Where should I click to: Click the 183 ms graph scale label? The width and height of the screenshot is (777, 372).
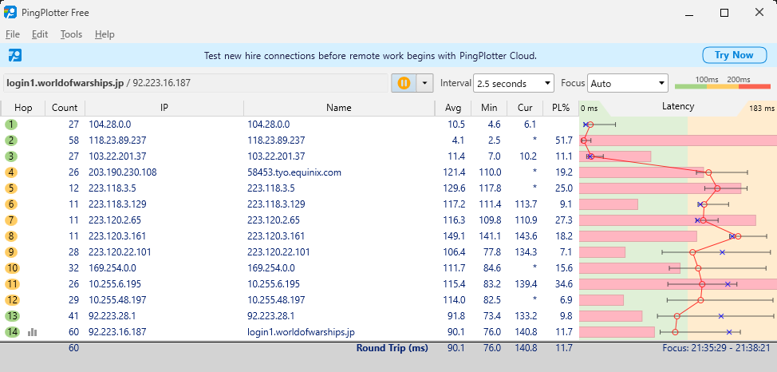click(762, 108)
